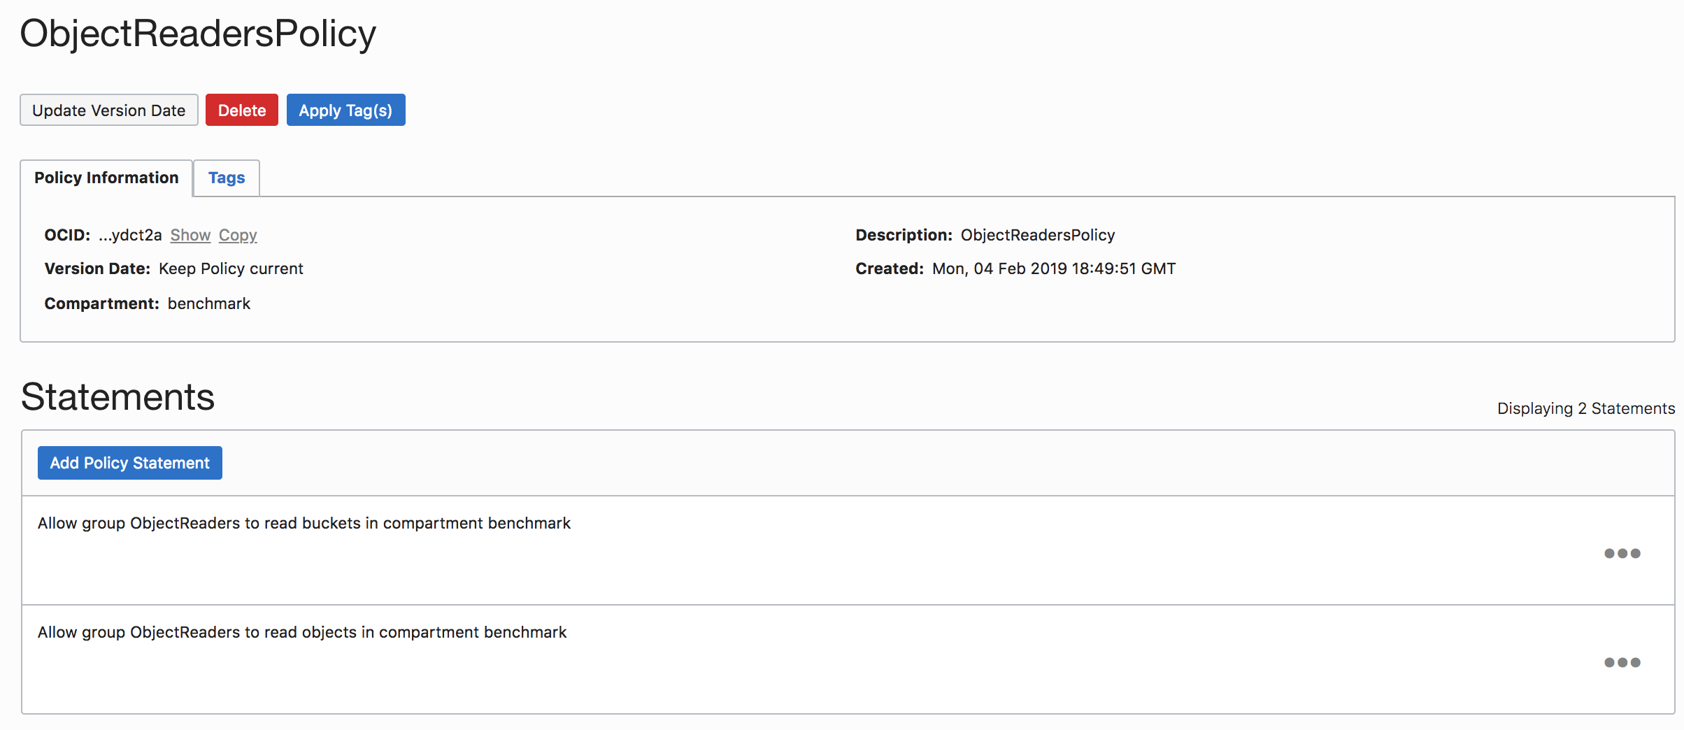Click the benchmark compartment value
Screen dimensions: 1684x730
pos(209,303)
